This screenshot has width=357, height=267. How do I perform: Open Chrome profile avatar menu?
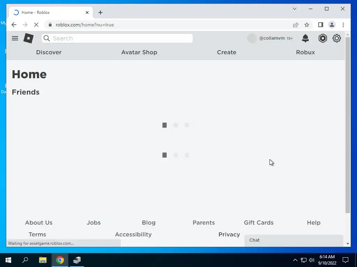coord(332,25)
